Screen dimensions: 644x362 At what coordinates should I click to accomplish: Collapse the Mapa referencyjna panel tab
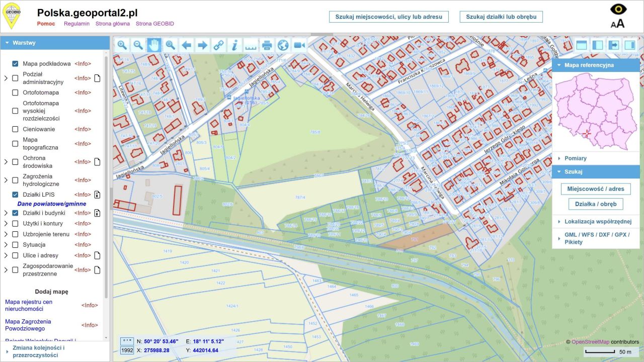pyautogui.click(x=596, y=65)
